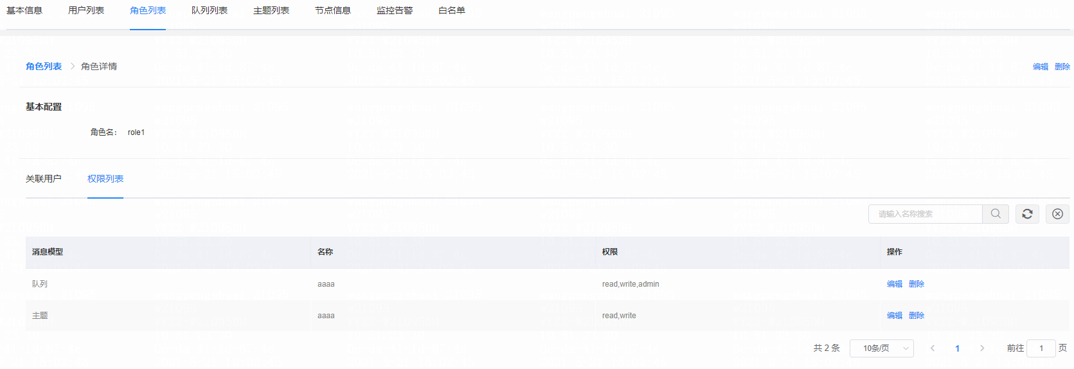Open the 10条/页 page size dropdown
The width and height of the screenshot is (1074, 369).
(x=881, y=348)
